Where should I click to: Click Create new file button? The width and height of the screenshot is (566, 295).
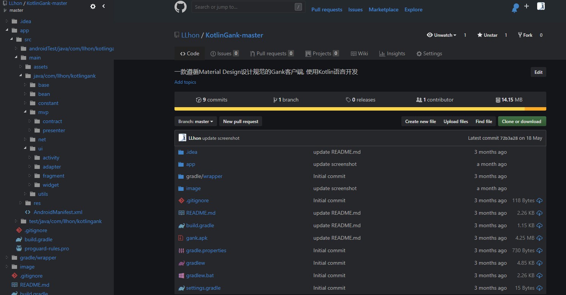(x=420, y=122)
